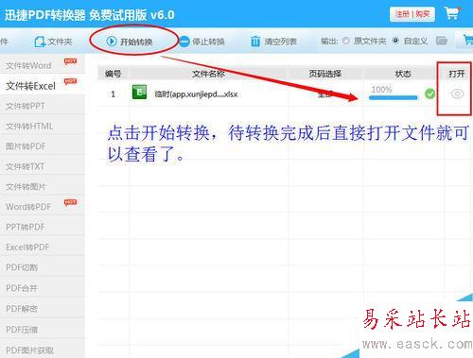Viewport: 473px width, 358px height.
Task: Click HOT badge beside Word转PDF
Action: point(70,202)
